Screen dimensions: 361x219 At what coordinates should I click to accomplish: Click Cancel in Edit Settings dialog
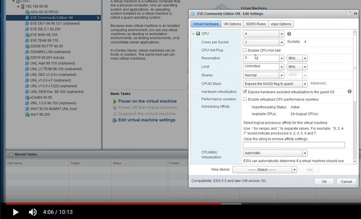point(346,182)
